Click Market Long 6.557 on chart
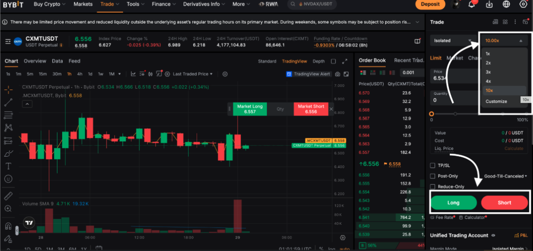The image size is (533, 251). tap(250, 109)
